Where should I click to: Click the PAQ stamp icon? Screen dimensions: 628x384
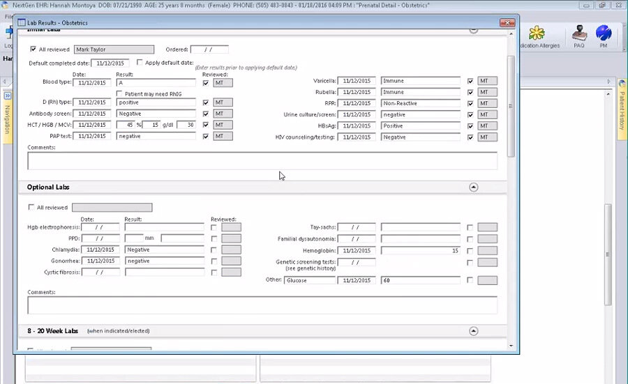578,36
